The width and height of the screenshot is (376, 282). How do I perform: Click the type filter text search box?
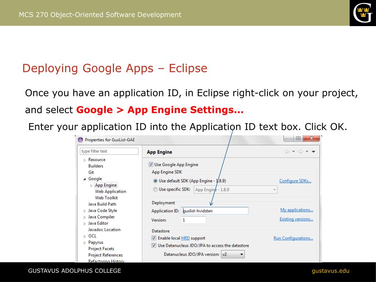109,151
